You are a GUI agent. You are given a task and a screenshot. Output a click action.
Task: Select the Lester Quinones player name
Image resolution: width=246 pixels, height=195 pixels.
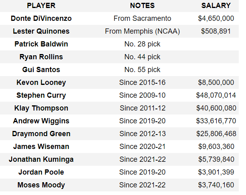point(41,31)
